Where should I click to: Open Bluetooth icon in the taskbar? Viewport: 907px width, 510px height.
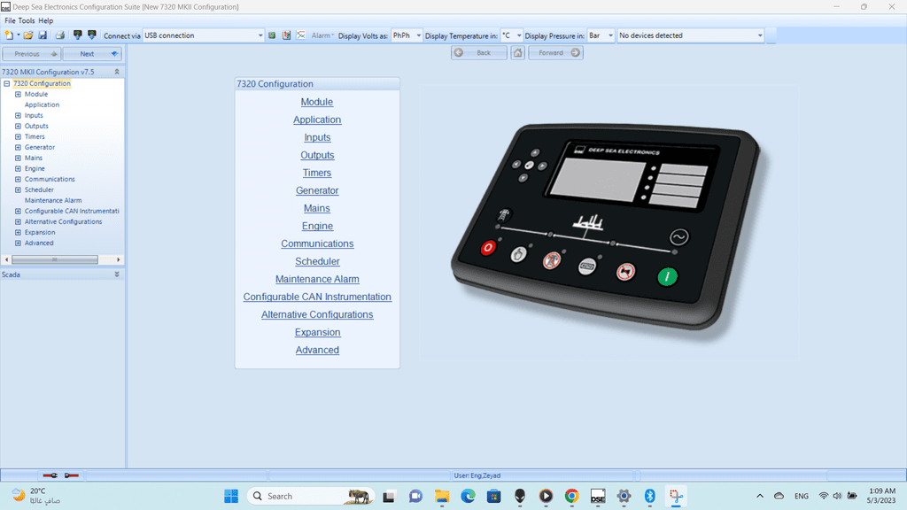649,496
